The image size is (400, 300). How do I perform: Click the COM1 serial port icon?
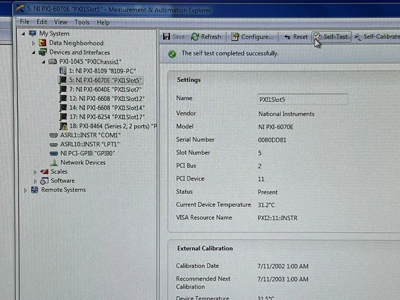tap(53, 135)
